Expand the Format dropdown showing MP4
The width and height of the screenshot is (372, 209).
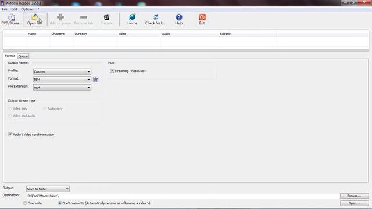[62, 80]
